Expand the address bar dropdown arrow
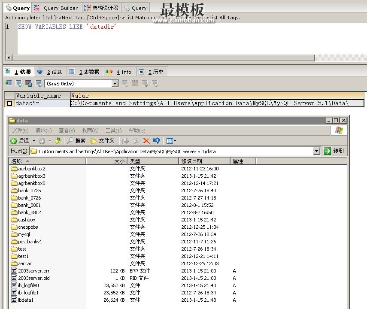 [317, 151]
